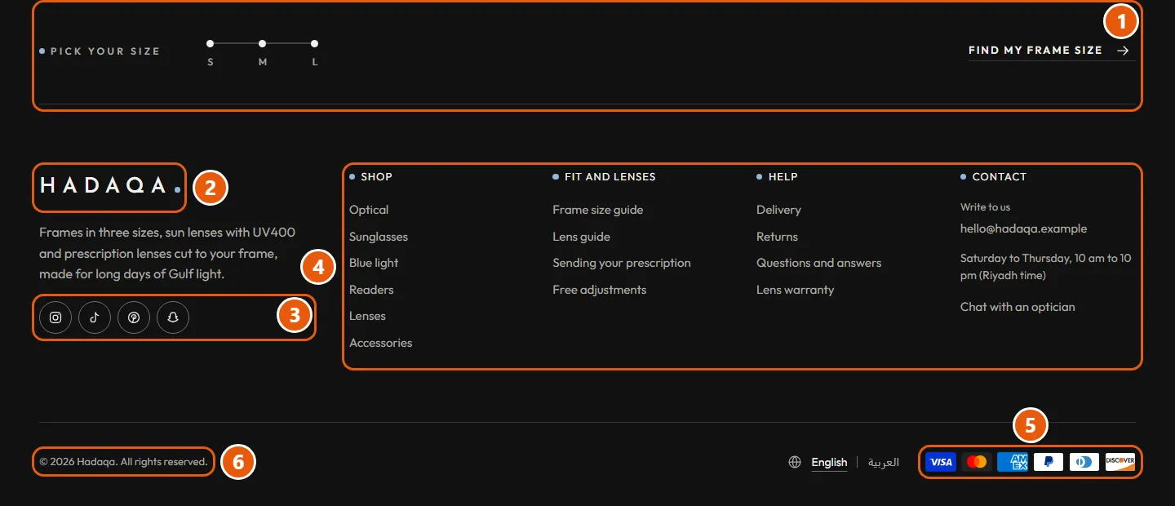The height and width of the screenshot is (506, 1175).
Task: Click the Saturday to Thursday hours text
Action: pyautogui.click(x=1046, y=267)
